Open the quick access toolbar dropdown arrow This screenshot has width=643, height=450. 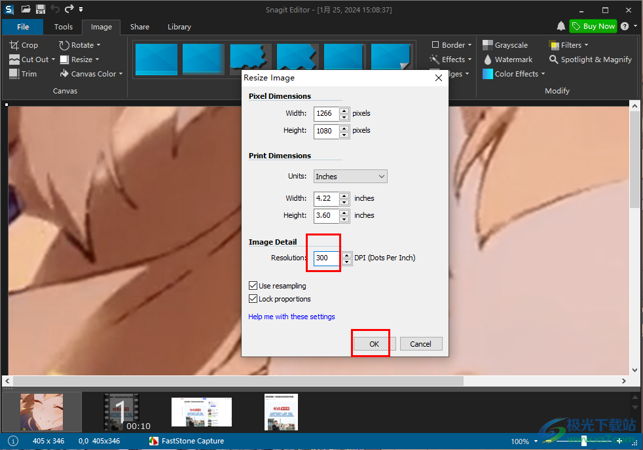(81, 9)
